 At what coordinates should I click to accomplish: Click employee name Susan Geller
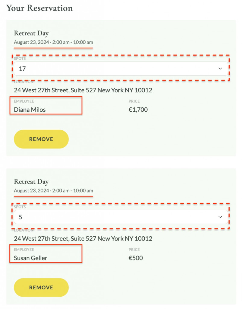[30, 258]
